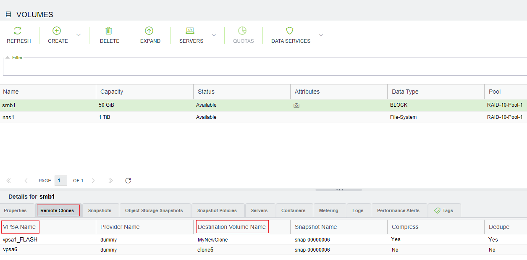
Task: Click the snapshot camera icon in smb1 row
Action: click(x=296, y=105)
